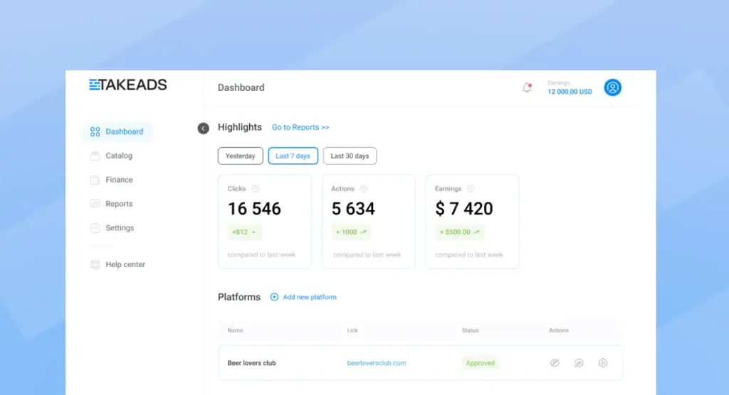Viewport: 729px width, 395px height.
Task: Open gear settings for Beer lovers club
Action: point(603,363)
